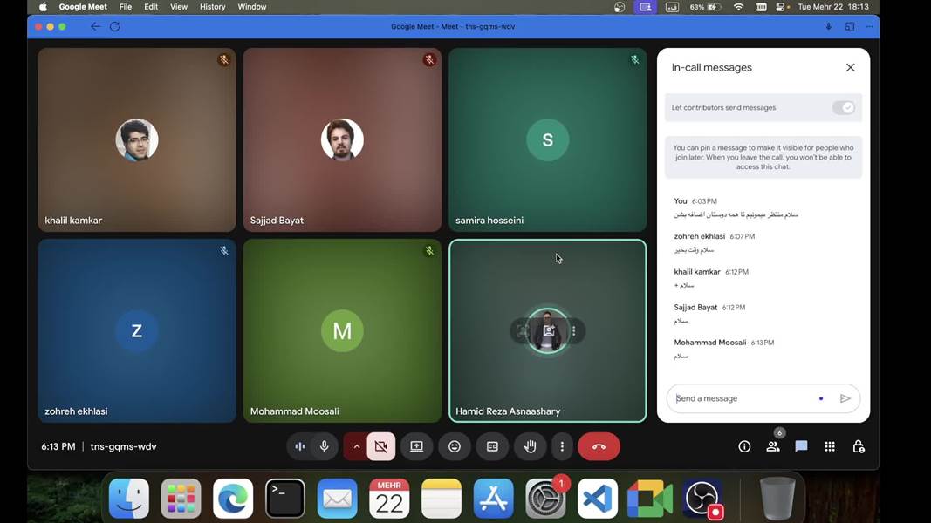Expand the video settings arrow beside camera
This screenshot has height=523, width=931.
coord(356,446)
